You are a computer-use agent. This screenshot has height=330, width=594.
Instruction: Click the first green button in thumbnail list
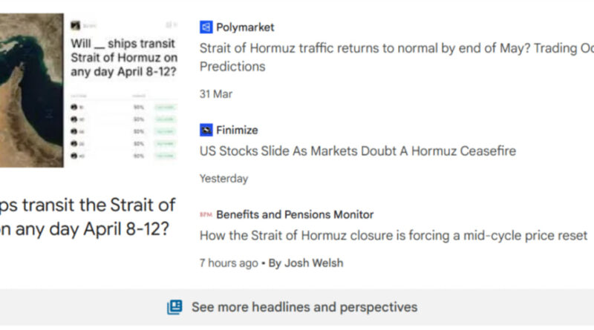(165, 108)
